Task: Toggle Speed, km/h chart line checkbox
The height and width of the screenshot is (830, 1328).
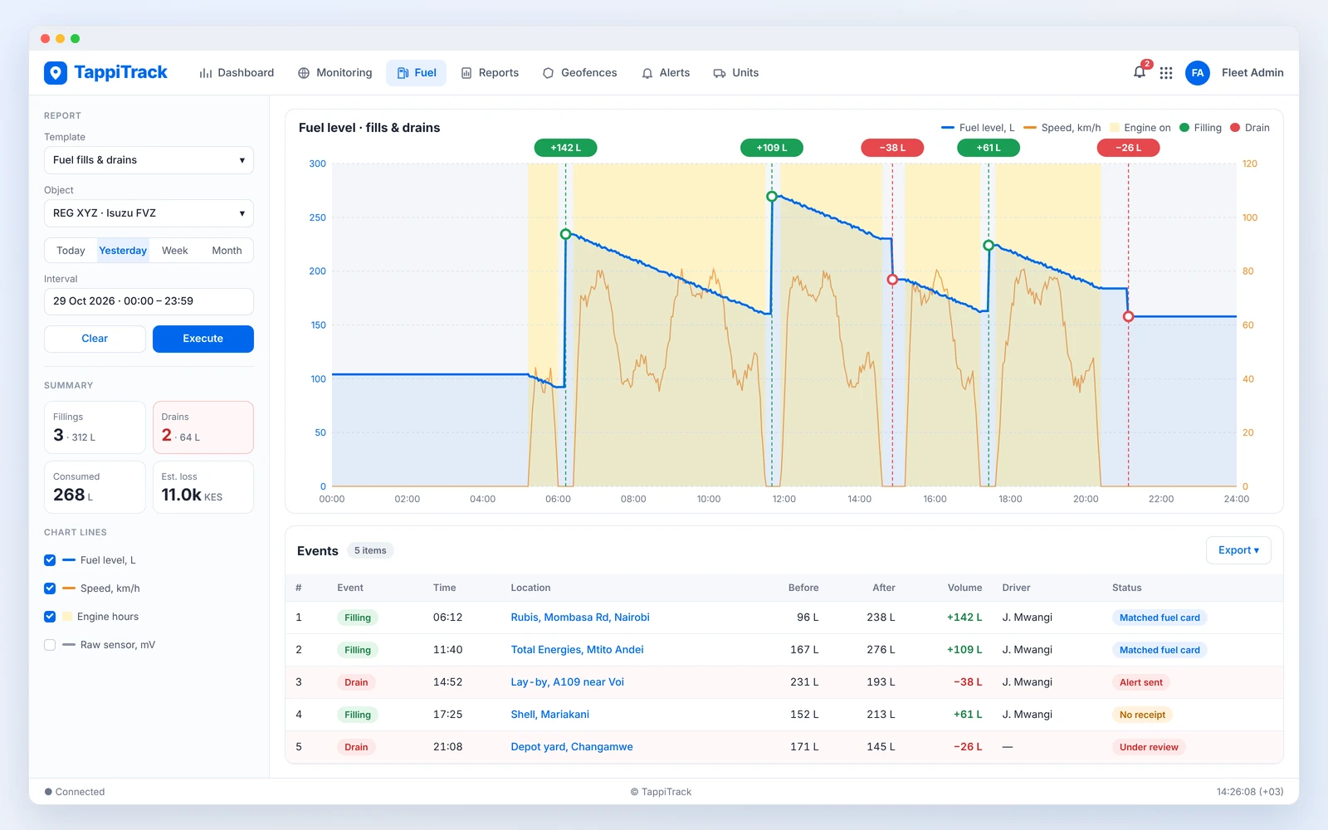Action: click(50, 588)
